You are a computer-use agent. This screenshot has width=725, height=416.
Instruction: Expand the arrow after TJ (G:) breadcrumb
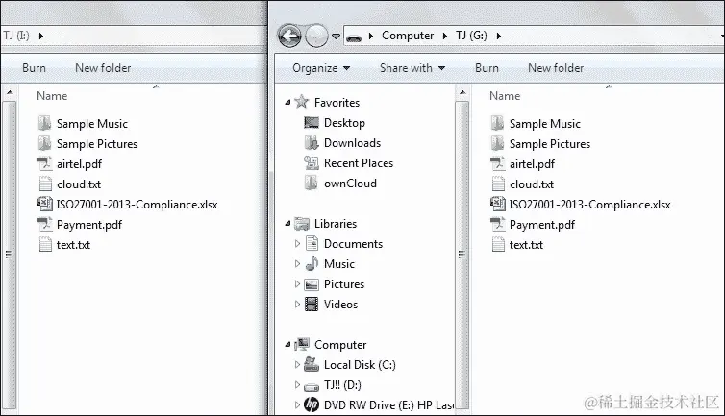[498, 36]
